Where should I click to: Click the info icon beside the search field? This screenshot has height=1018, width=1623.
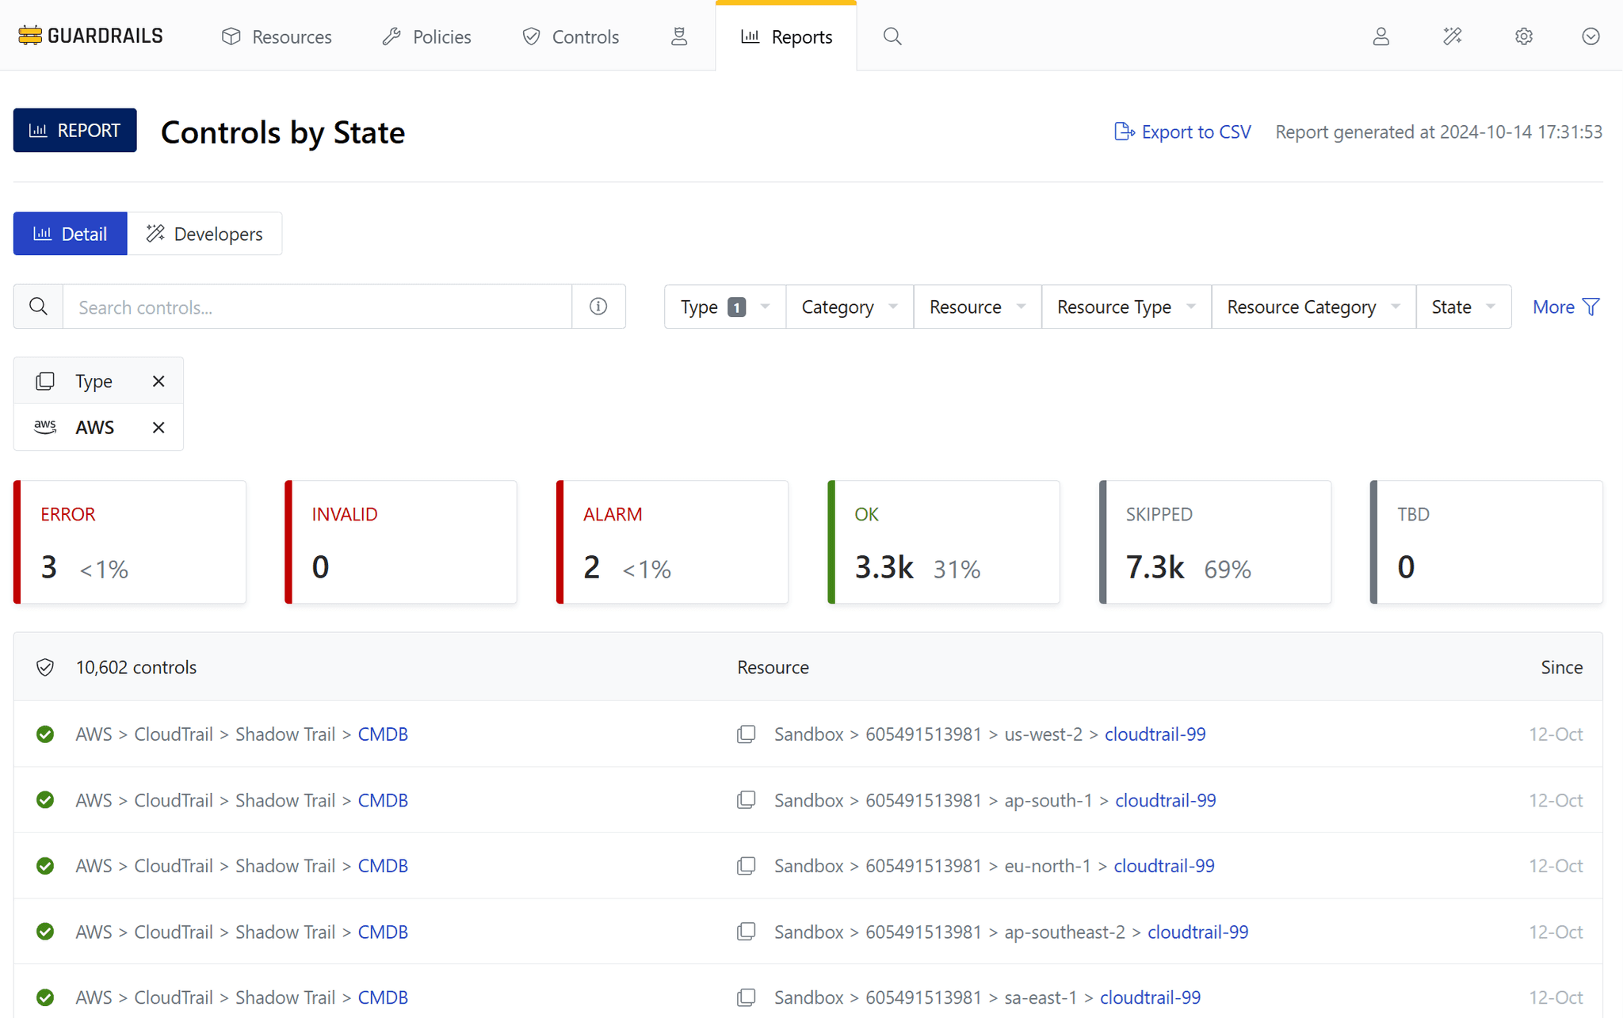(598, 307)
